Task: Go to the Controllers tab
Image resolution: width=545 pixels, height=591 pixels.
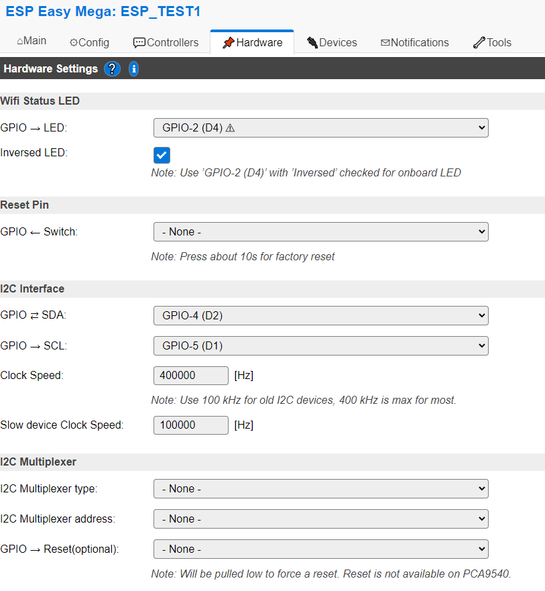Action: pyautogui.click(x=166, y=42)
